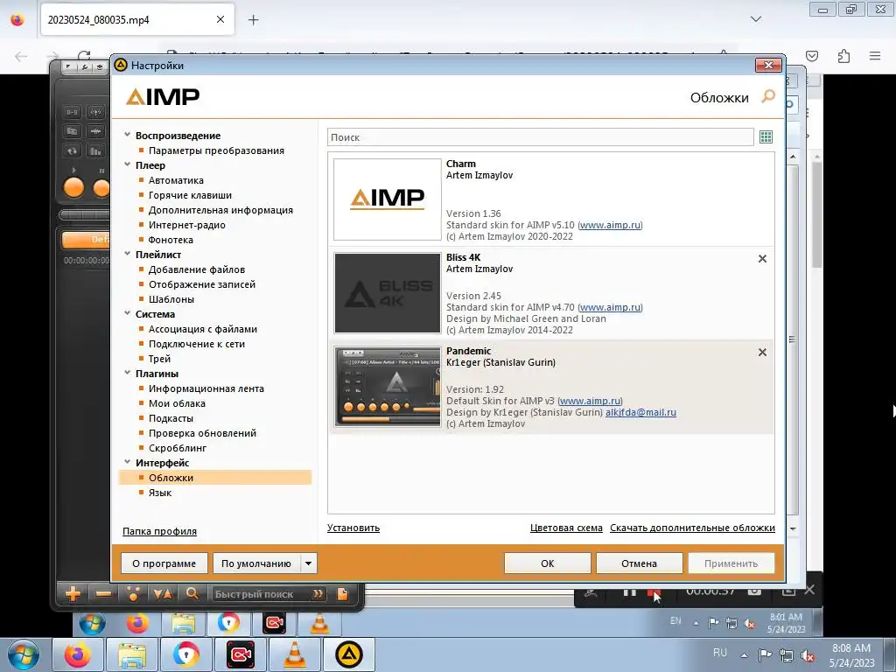Click the Быстрый поиск field in AIMP player

coord(262,594)
